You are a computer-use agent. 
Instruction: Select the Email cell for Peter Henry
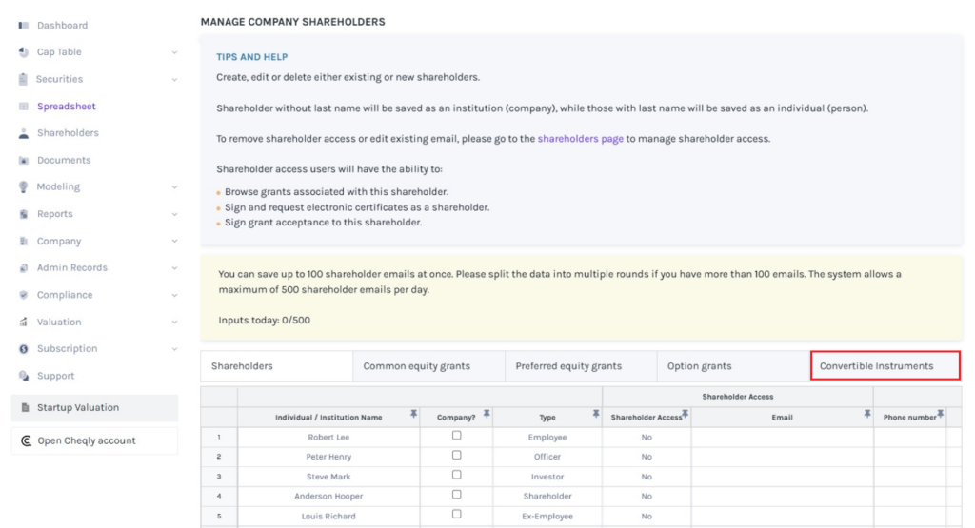coord(782,457)
